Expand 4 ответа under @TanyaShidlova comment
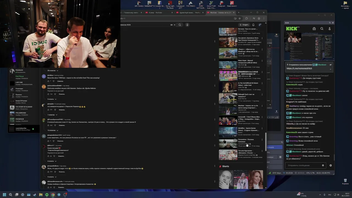This screenshot has width=352, height=198. pyautogui.click(x=52, y=177)
